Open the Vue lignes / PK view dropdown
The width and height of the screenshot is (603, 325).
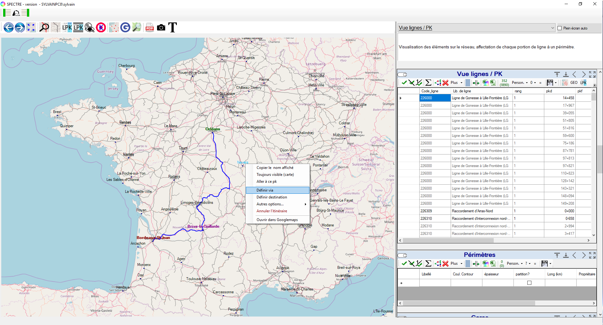tap(552, 28)
